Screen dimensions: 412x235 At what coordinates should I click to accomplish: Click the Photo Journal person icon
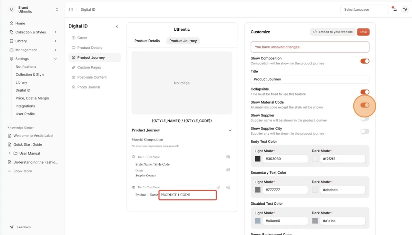tap(73, 87)
